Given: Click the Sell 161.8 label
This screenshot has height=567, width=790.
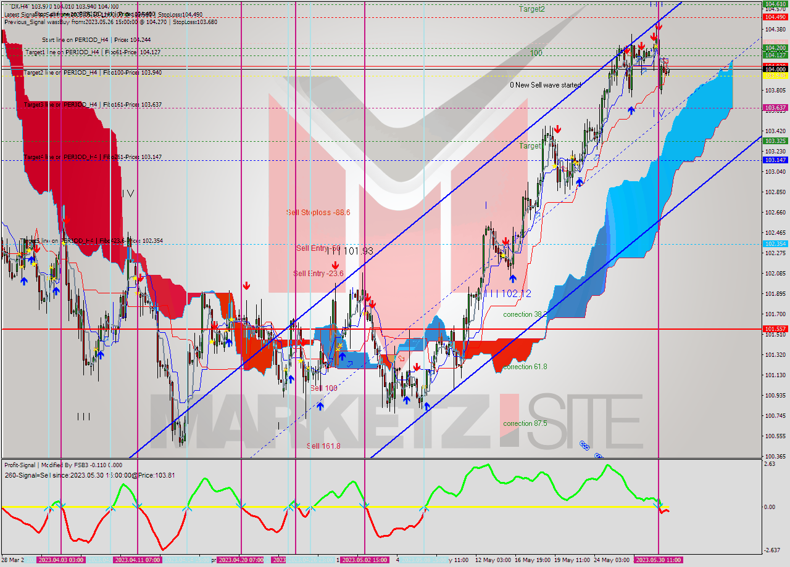Looking at the screenshot, I should click(x=323, y=446).
